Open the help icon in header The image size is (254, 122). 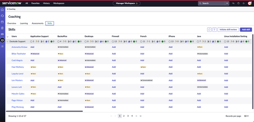tap(238, 3)
